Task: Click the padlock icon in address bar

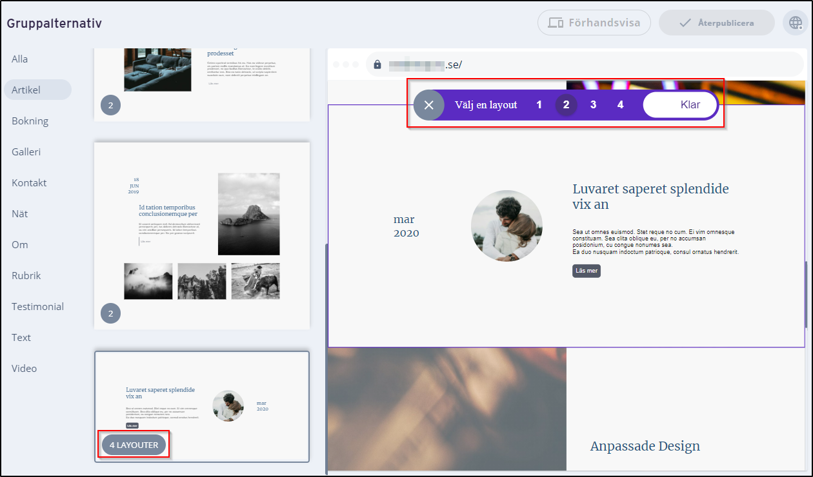Action: click(x=377, y=64)
